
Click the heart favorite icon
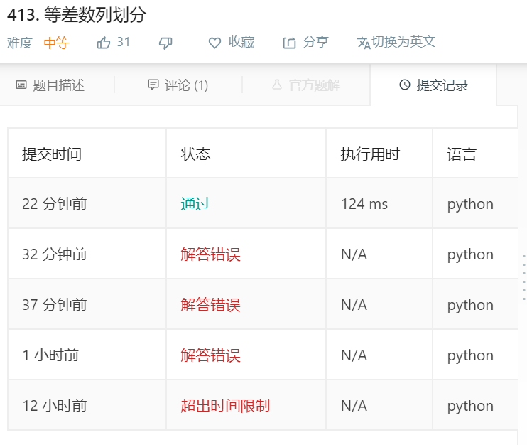click(214, 43)
